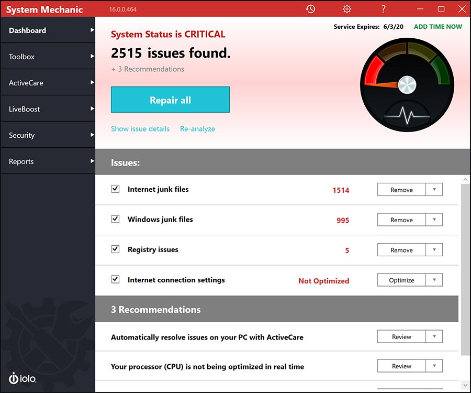Open dropdown arrow beside Internet junk files Remove
Screen dimensions: 471x393
434,190
